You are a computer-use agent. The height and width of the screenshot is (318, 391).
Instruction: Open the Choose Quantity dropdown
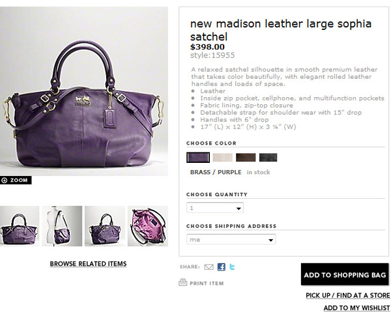tap(215, 208)
